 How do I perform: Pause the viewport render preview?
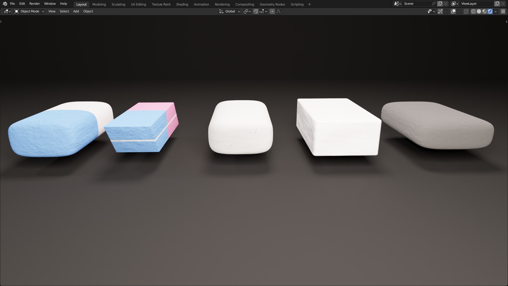[x=503, y=11]
